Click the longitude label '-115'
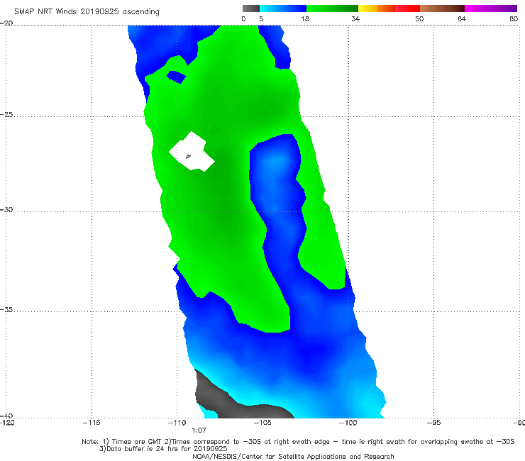The width and height of the screenshot is (525, 461). pyautogui.click(x=92, y=423)
